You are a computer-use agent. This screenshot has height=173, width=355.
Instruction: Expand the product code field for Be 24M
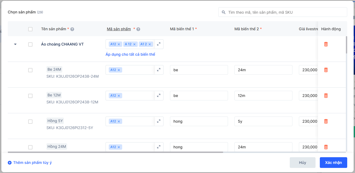point(159,70)
